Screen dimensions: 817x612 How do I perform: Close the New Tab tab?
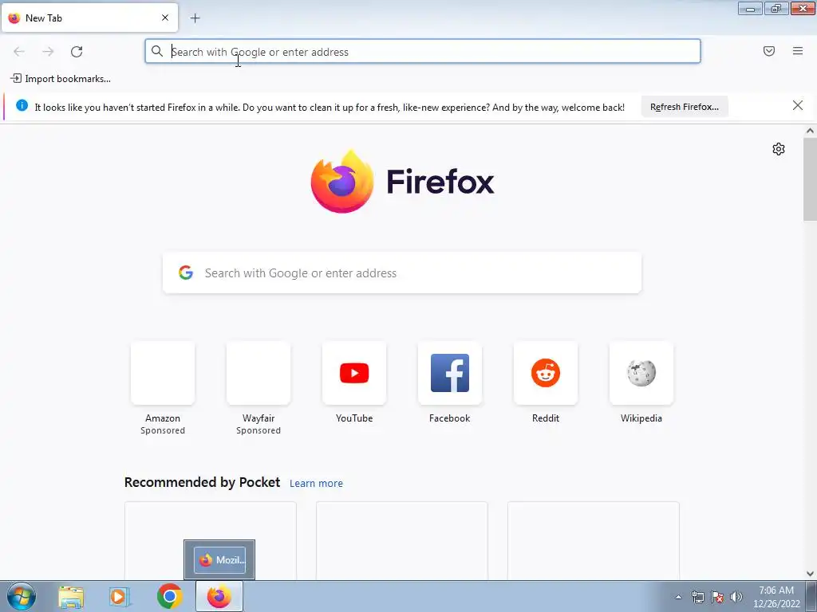(165, 18)
